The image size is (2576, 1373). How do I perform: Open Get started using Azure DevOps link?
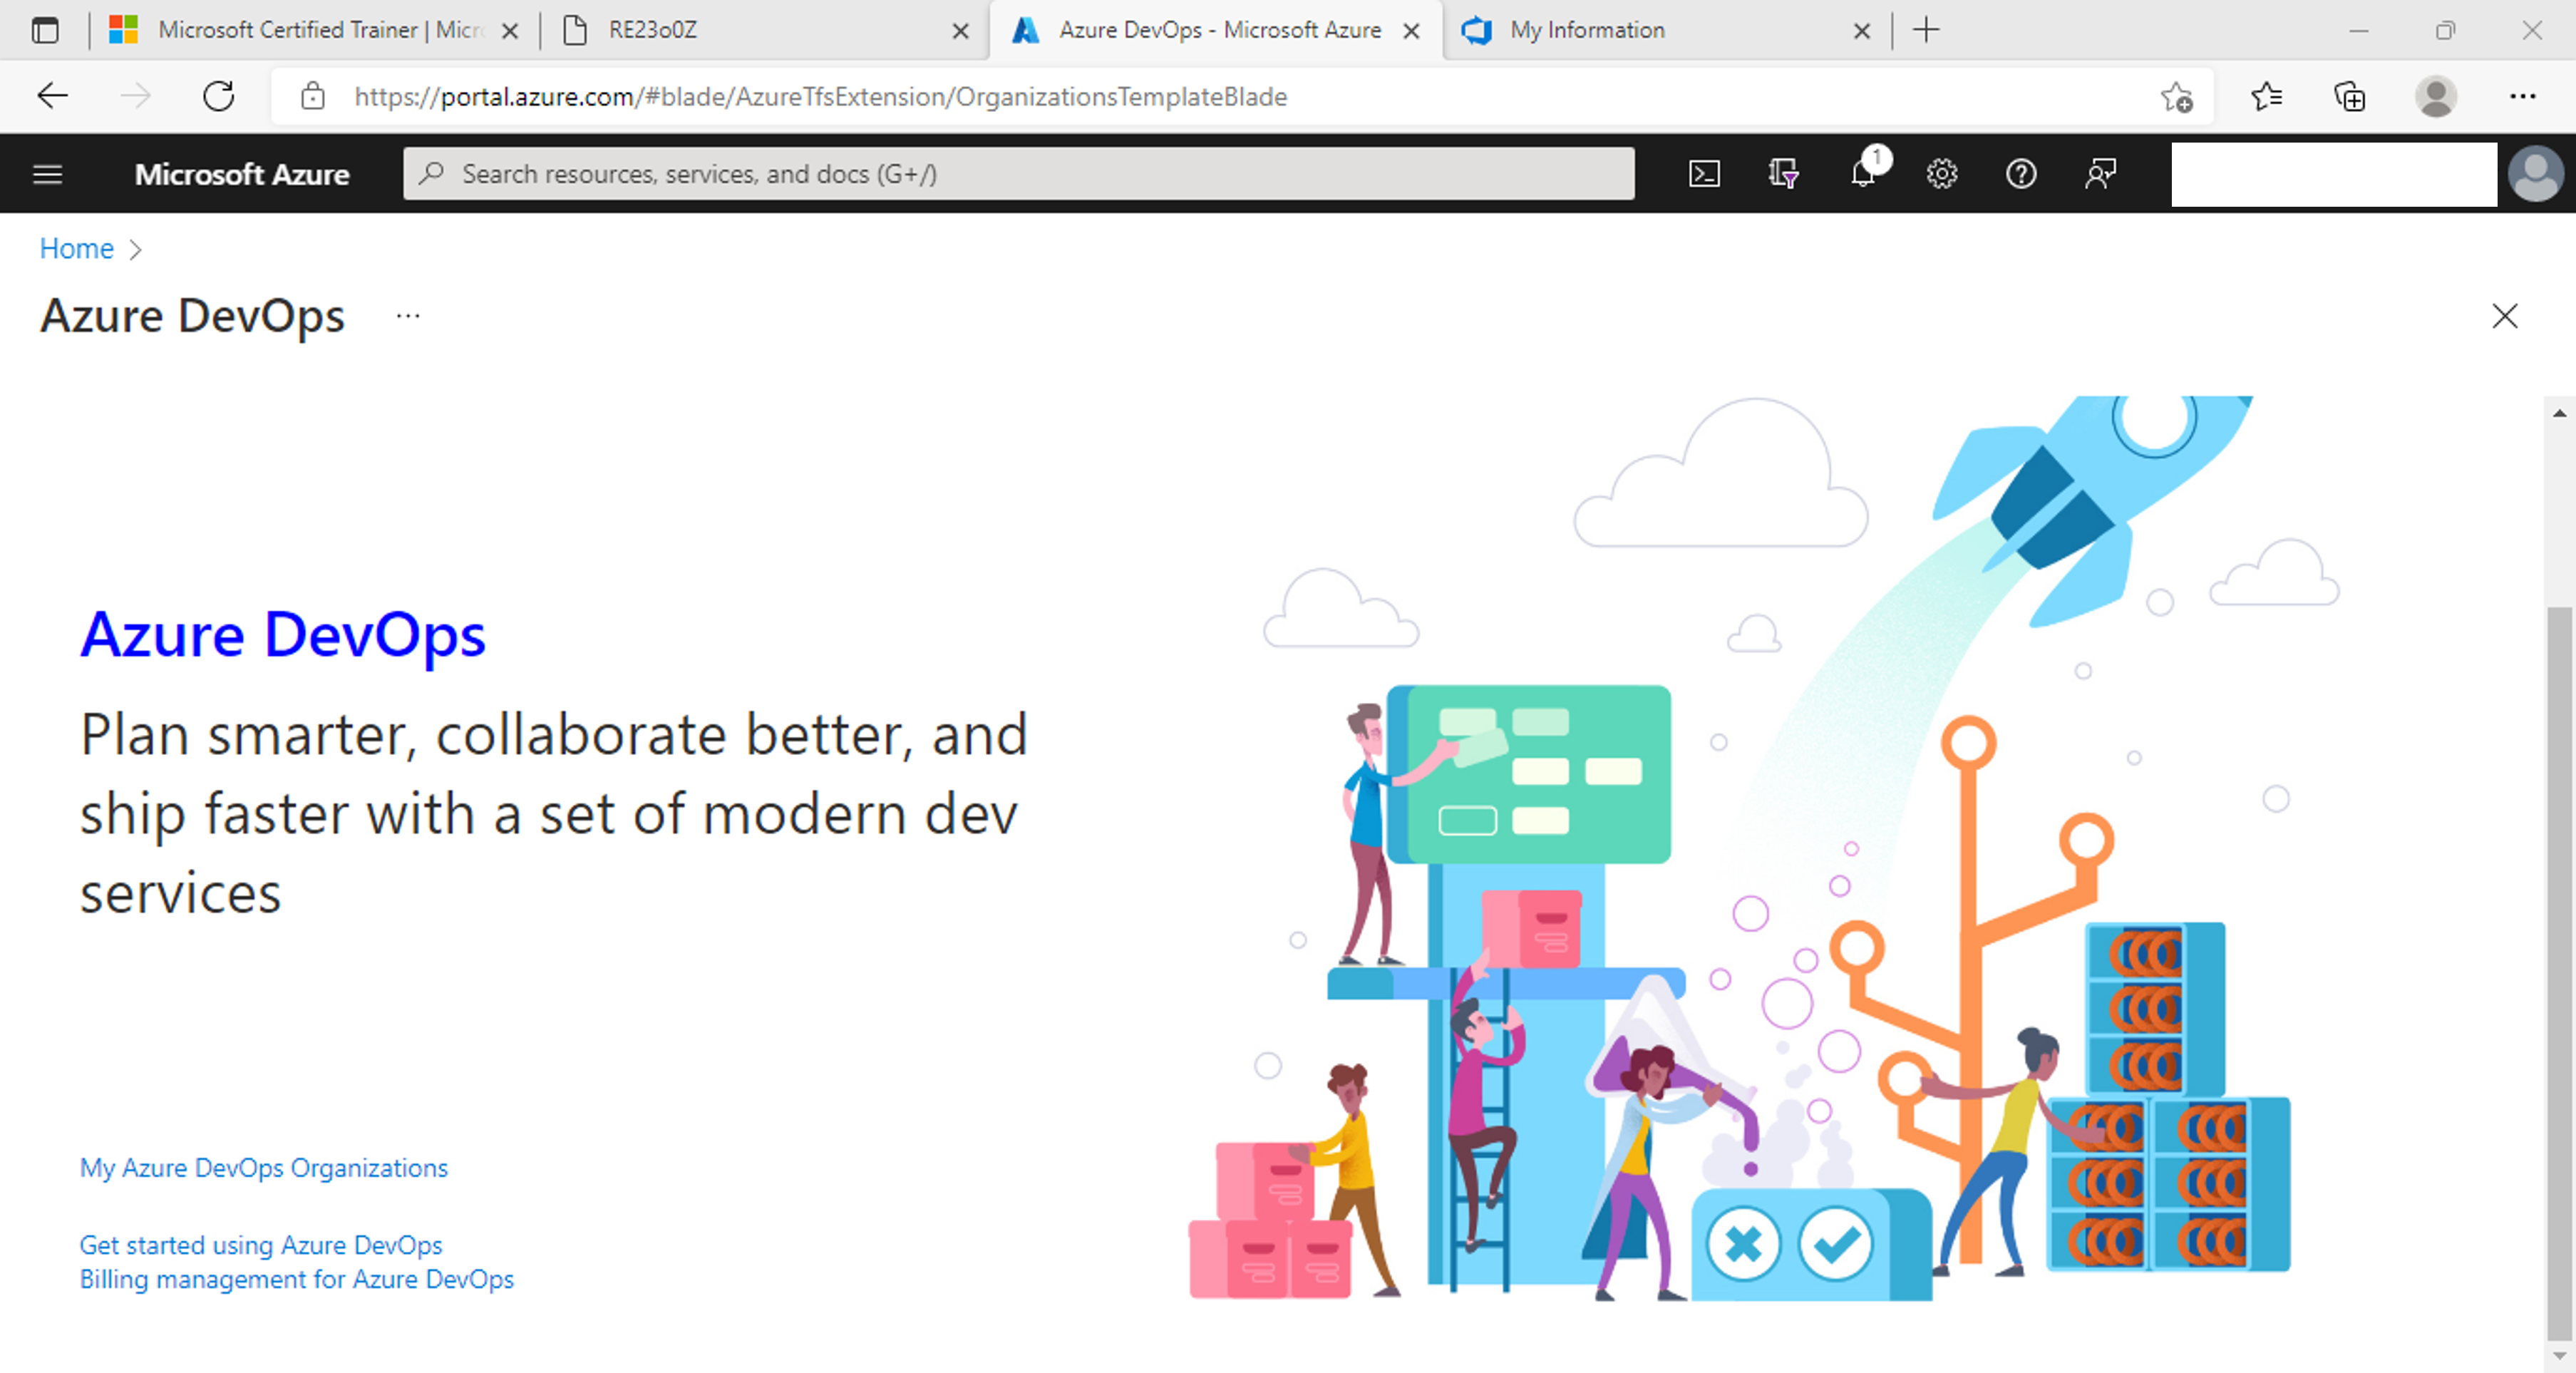point(261,1245)
